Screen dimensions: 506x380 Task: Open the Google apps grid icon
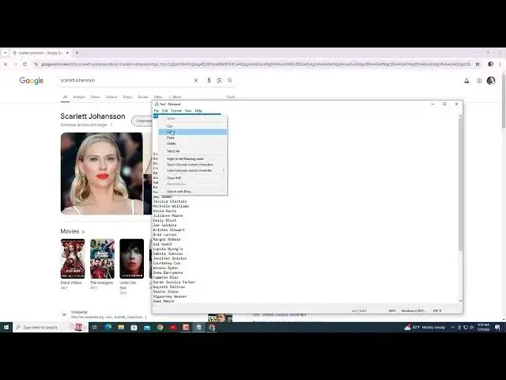pyautogui.click(x=480, y=81)
